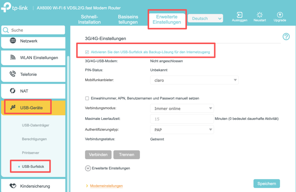Save settings with Speichern button
This screenshot has width=296, height=192.
pos(267,183)
